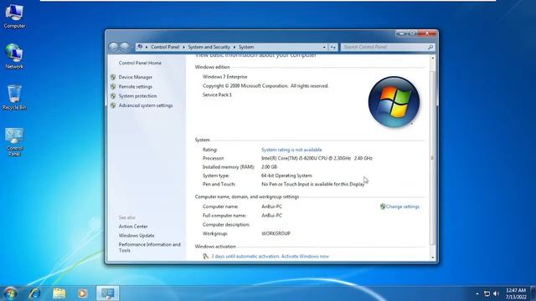Image resolution: width=536 pixels, height=301 pixels.
Task: Minimize the System window
Action: 401,33
